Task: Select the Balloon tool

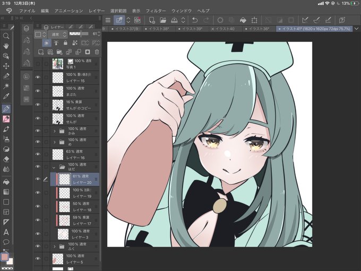Action: click(x=6, y=242)
